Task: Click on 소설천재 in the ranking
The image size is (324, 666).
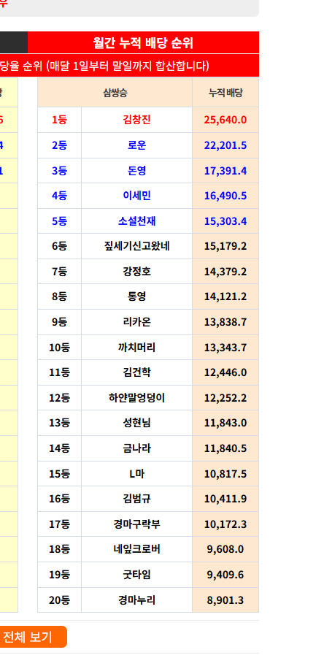Action: (x=136, y=221)
